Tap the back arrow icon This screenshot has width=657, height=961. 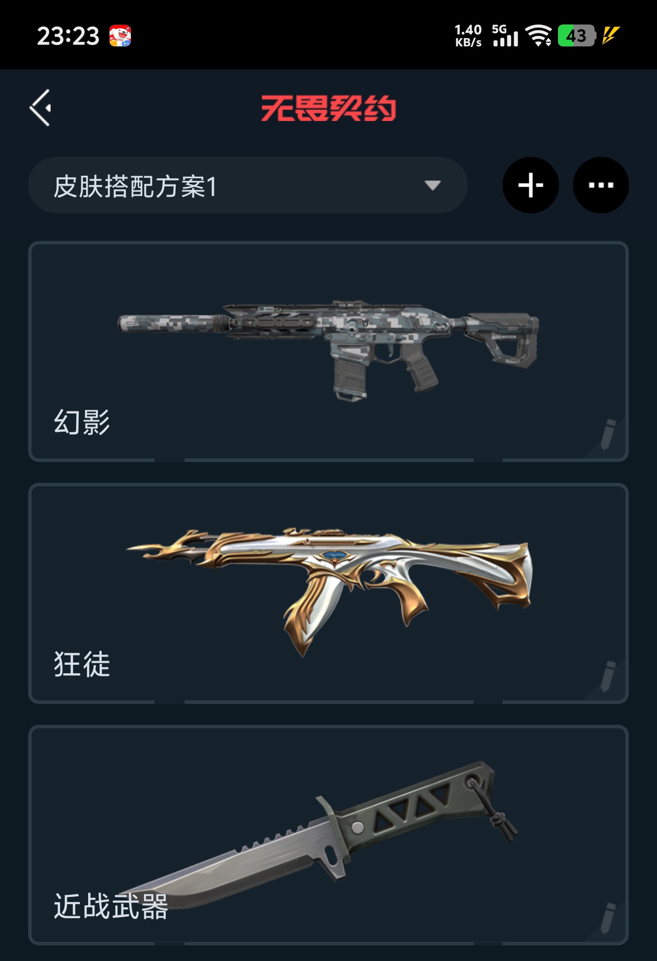pos(41,107)
